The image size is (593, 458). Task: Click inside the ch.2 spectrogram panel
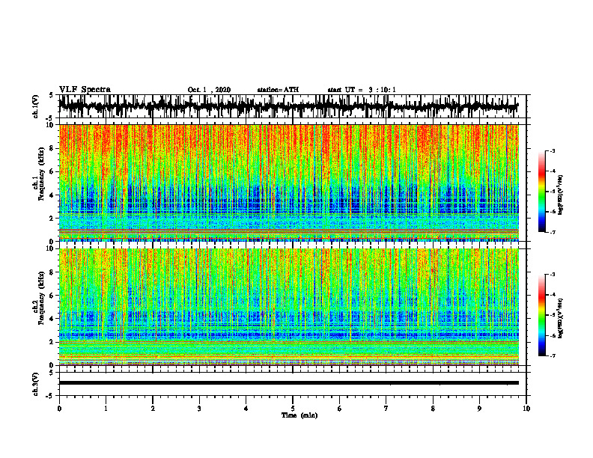tap(288, 307)
